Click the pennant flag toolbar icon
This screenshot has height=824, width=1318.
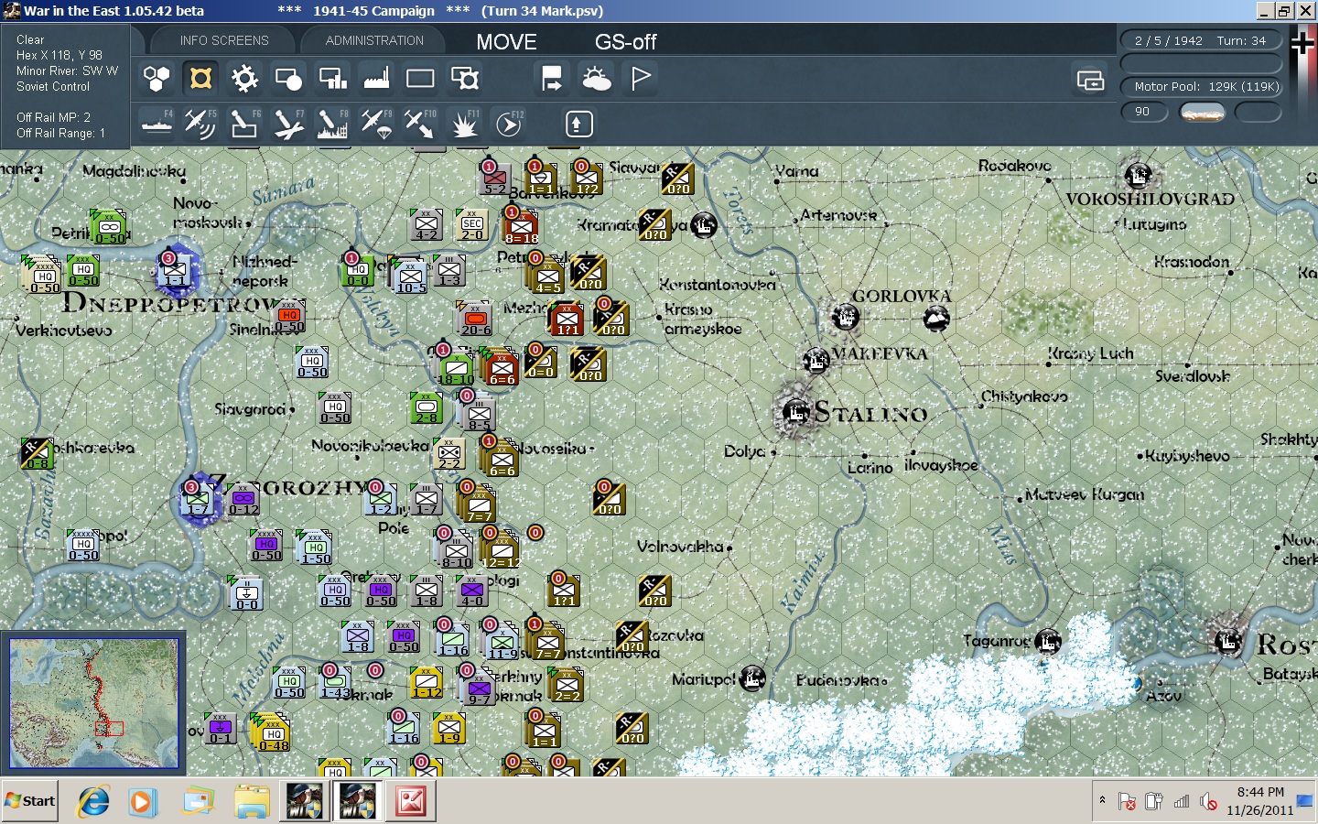pyautogui.click(x=641, y=79)
